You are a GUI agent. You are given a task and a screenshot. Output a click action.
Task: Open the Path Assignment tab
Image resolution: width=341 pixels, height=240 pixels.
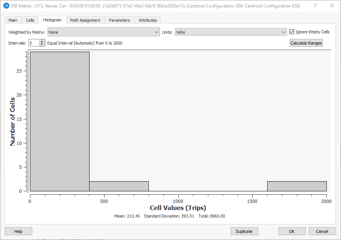(85, 20)
